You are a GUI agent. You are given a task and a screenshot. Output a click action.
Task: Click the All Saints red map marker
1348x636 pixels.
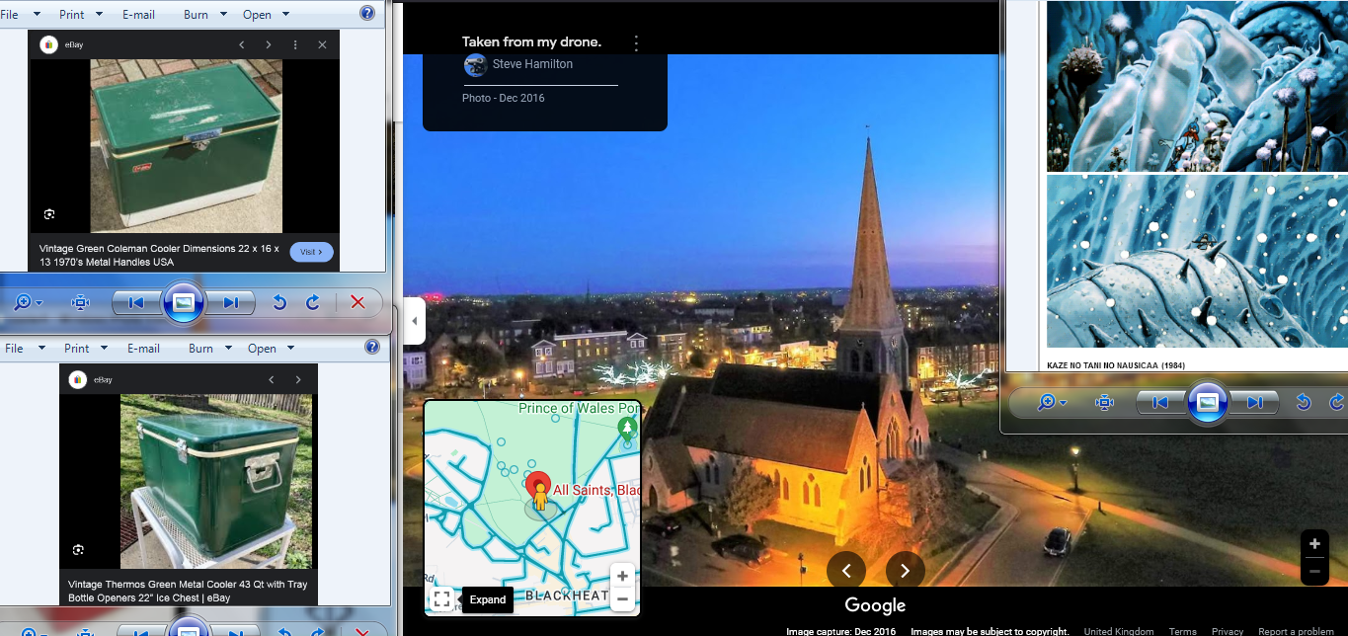[x=538, y=485]
